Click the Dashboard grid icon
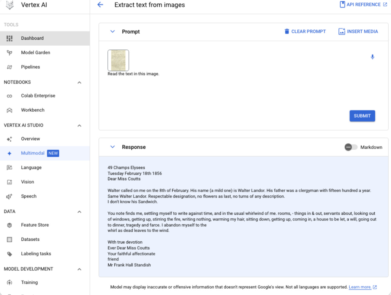The height and width of the screenshot is (295, 391). click(10, 38)
